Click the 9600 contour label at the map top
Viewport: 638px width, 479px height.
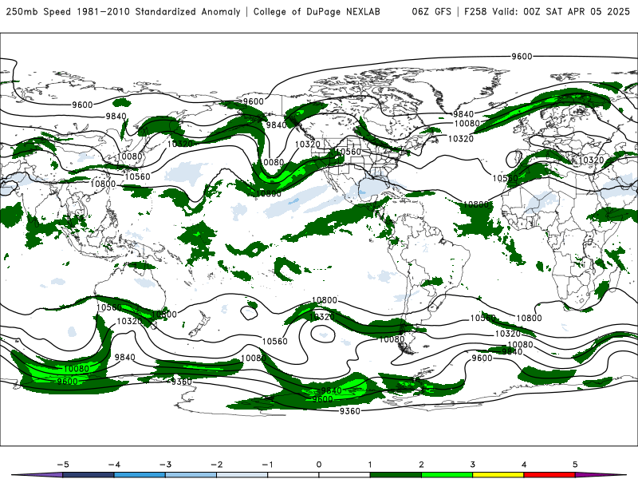tap(522, 57)
